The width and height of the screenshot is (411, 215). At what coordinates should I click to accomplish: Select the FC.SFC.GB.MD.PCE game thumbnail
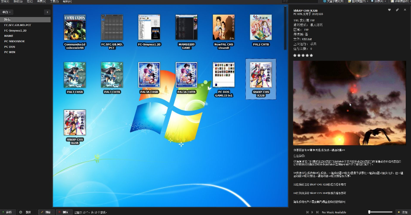point(112,27)
